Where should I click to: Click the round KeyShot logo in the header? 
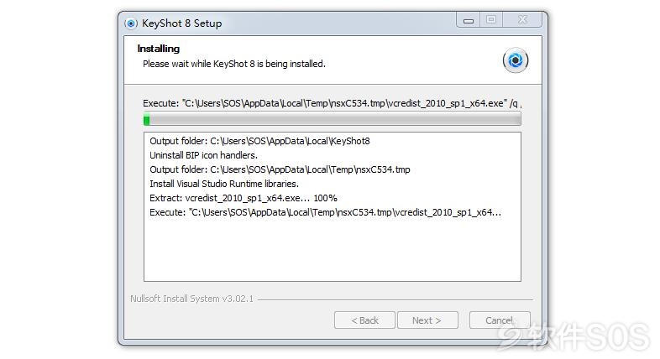click(x=516, y=60)
